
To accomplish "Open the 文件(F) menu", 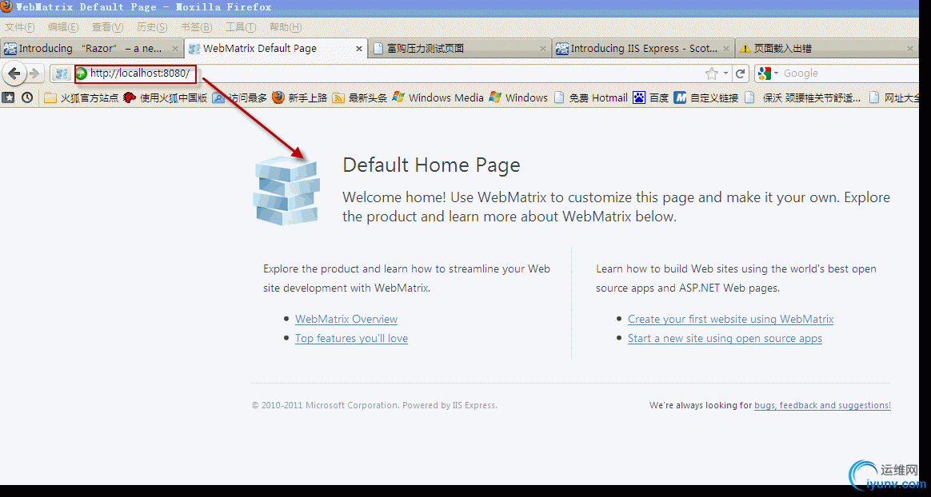I will point(19,27).
